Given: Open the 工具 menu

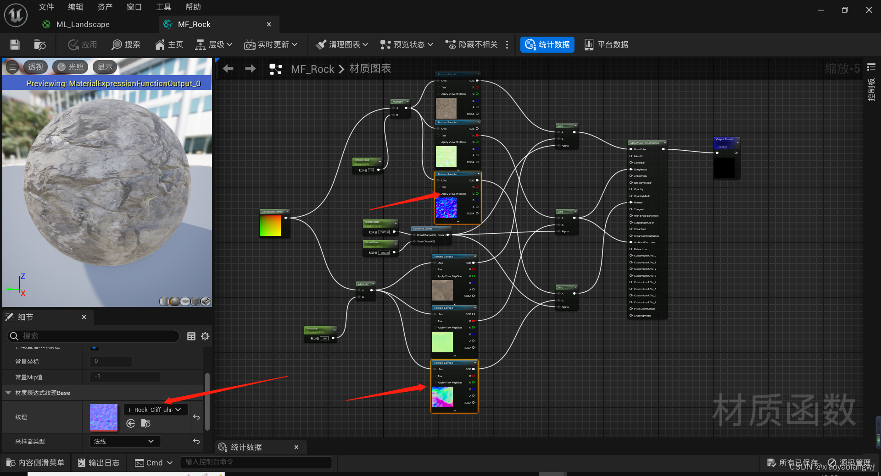Looking at the screenshot, I should [163, 7].
